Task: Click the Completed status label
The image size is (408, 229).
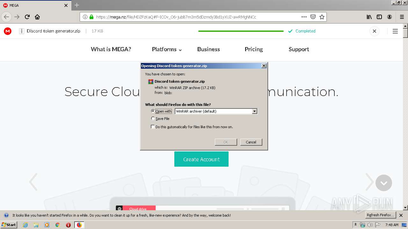Action: tap(305, 31)
